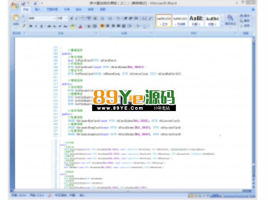Open the Change Styles dropdown
Image resolution: width=268 pixels, height=200 pixels.
click(230, 20)
